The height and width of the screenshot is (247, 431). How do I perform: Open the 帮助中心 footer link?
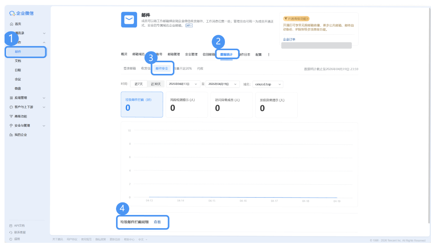(129, 239)
